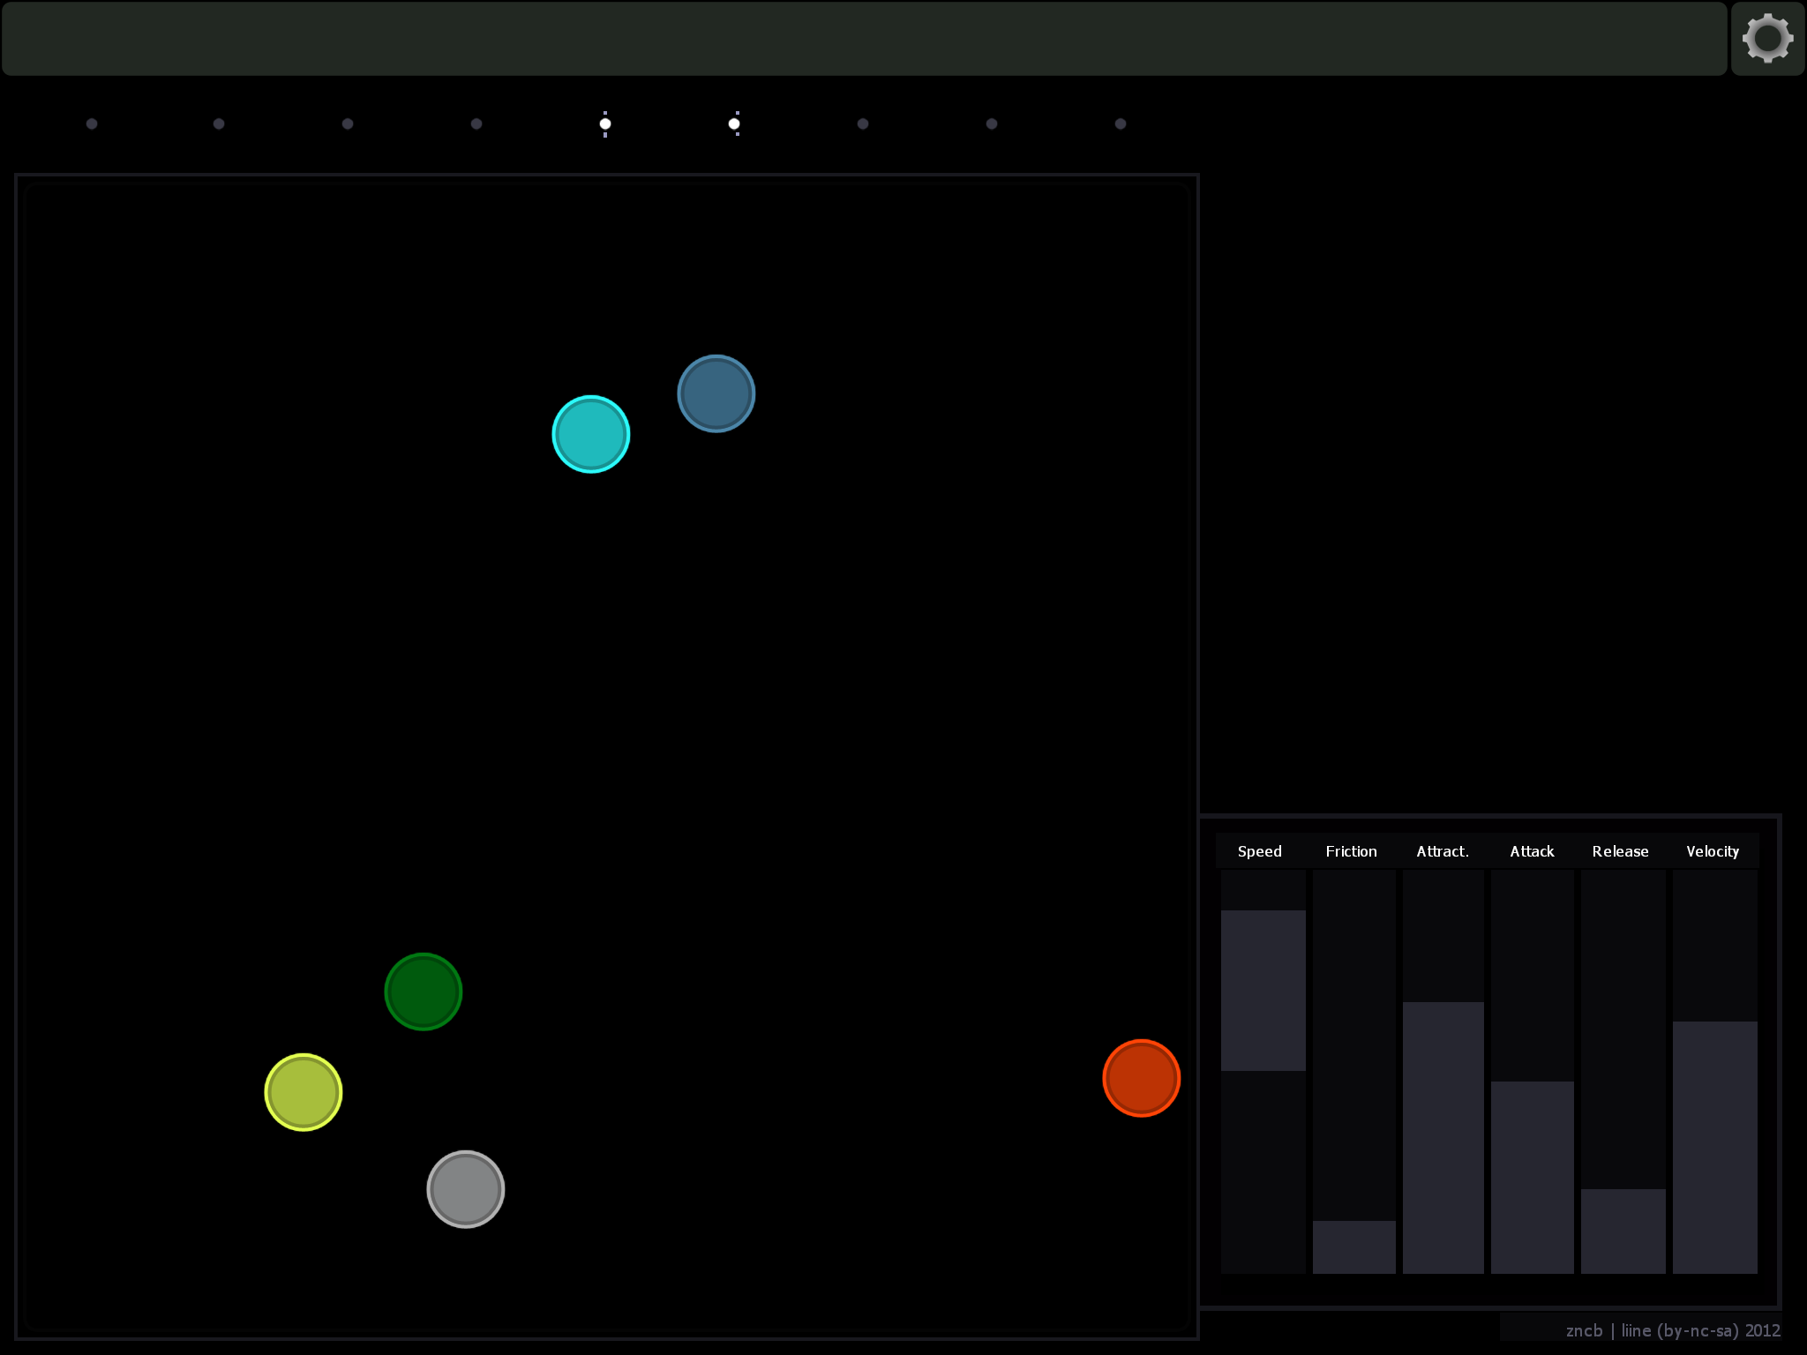This screenshot has height=1355, width=1807.
Task: Toggle the fifth (lit) dot in the top row
Action: 605,124
